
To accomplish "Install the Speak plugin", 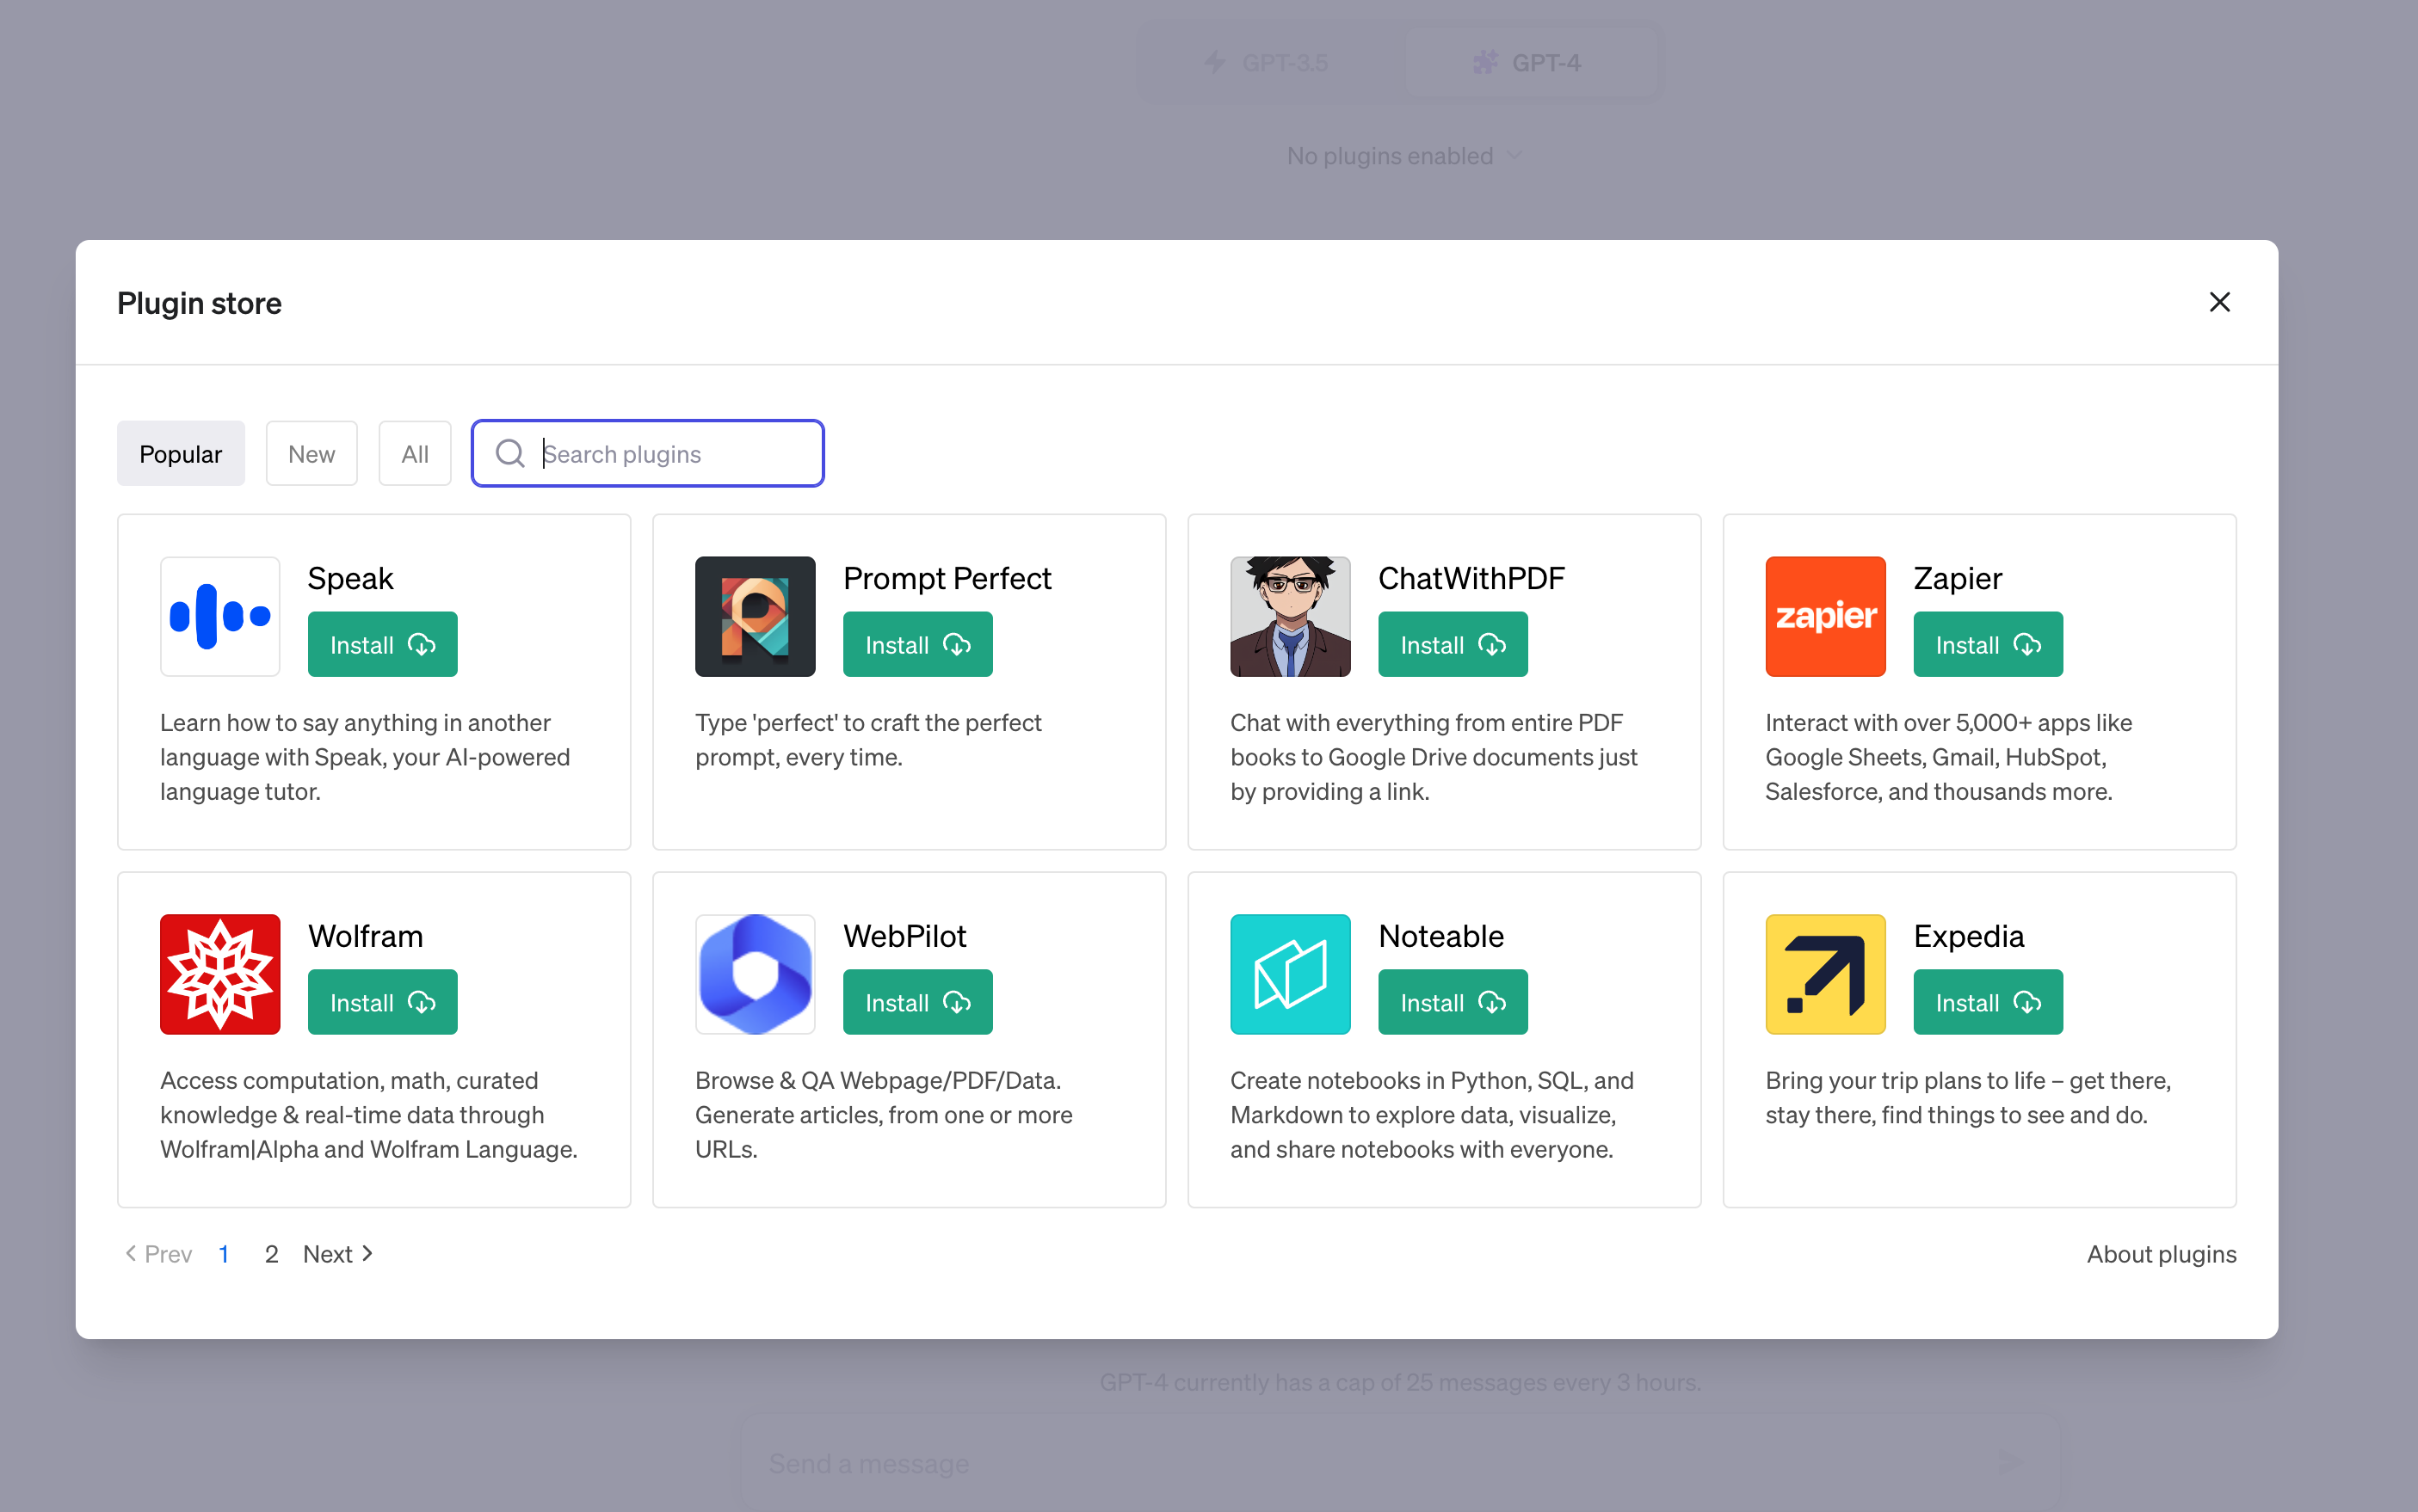I will tap(383, 644).
